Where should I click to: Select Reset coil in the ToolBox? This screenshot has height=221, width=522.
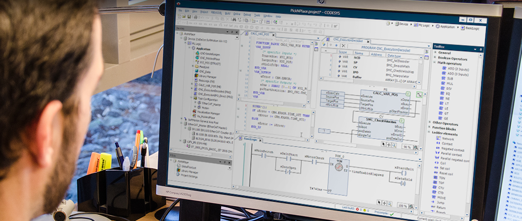tap(444, 174)
